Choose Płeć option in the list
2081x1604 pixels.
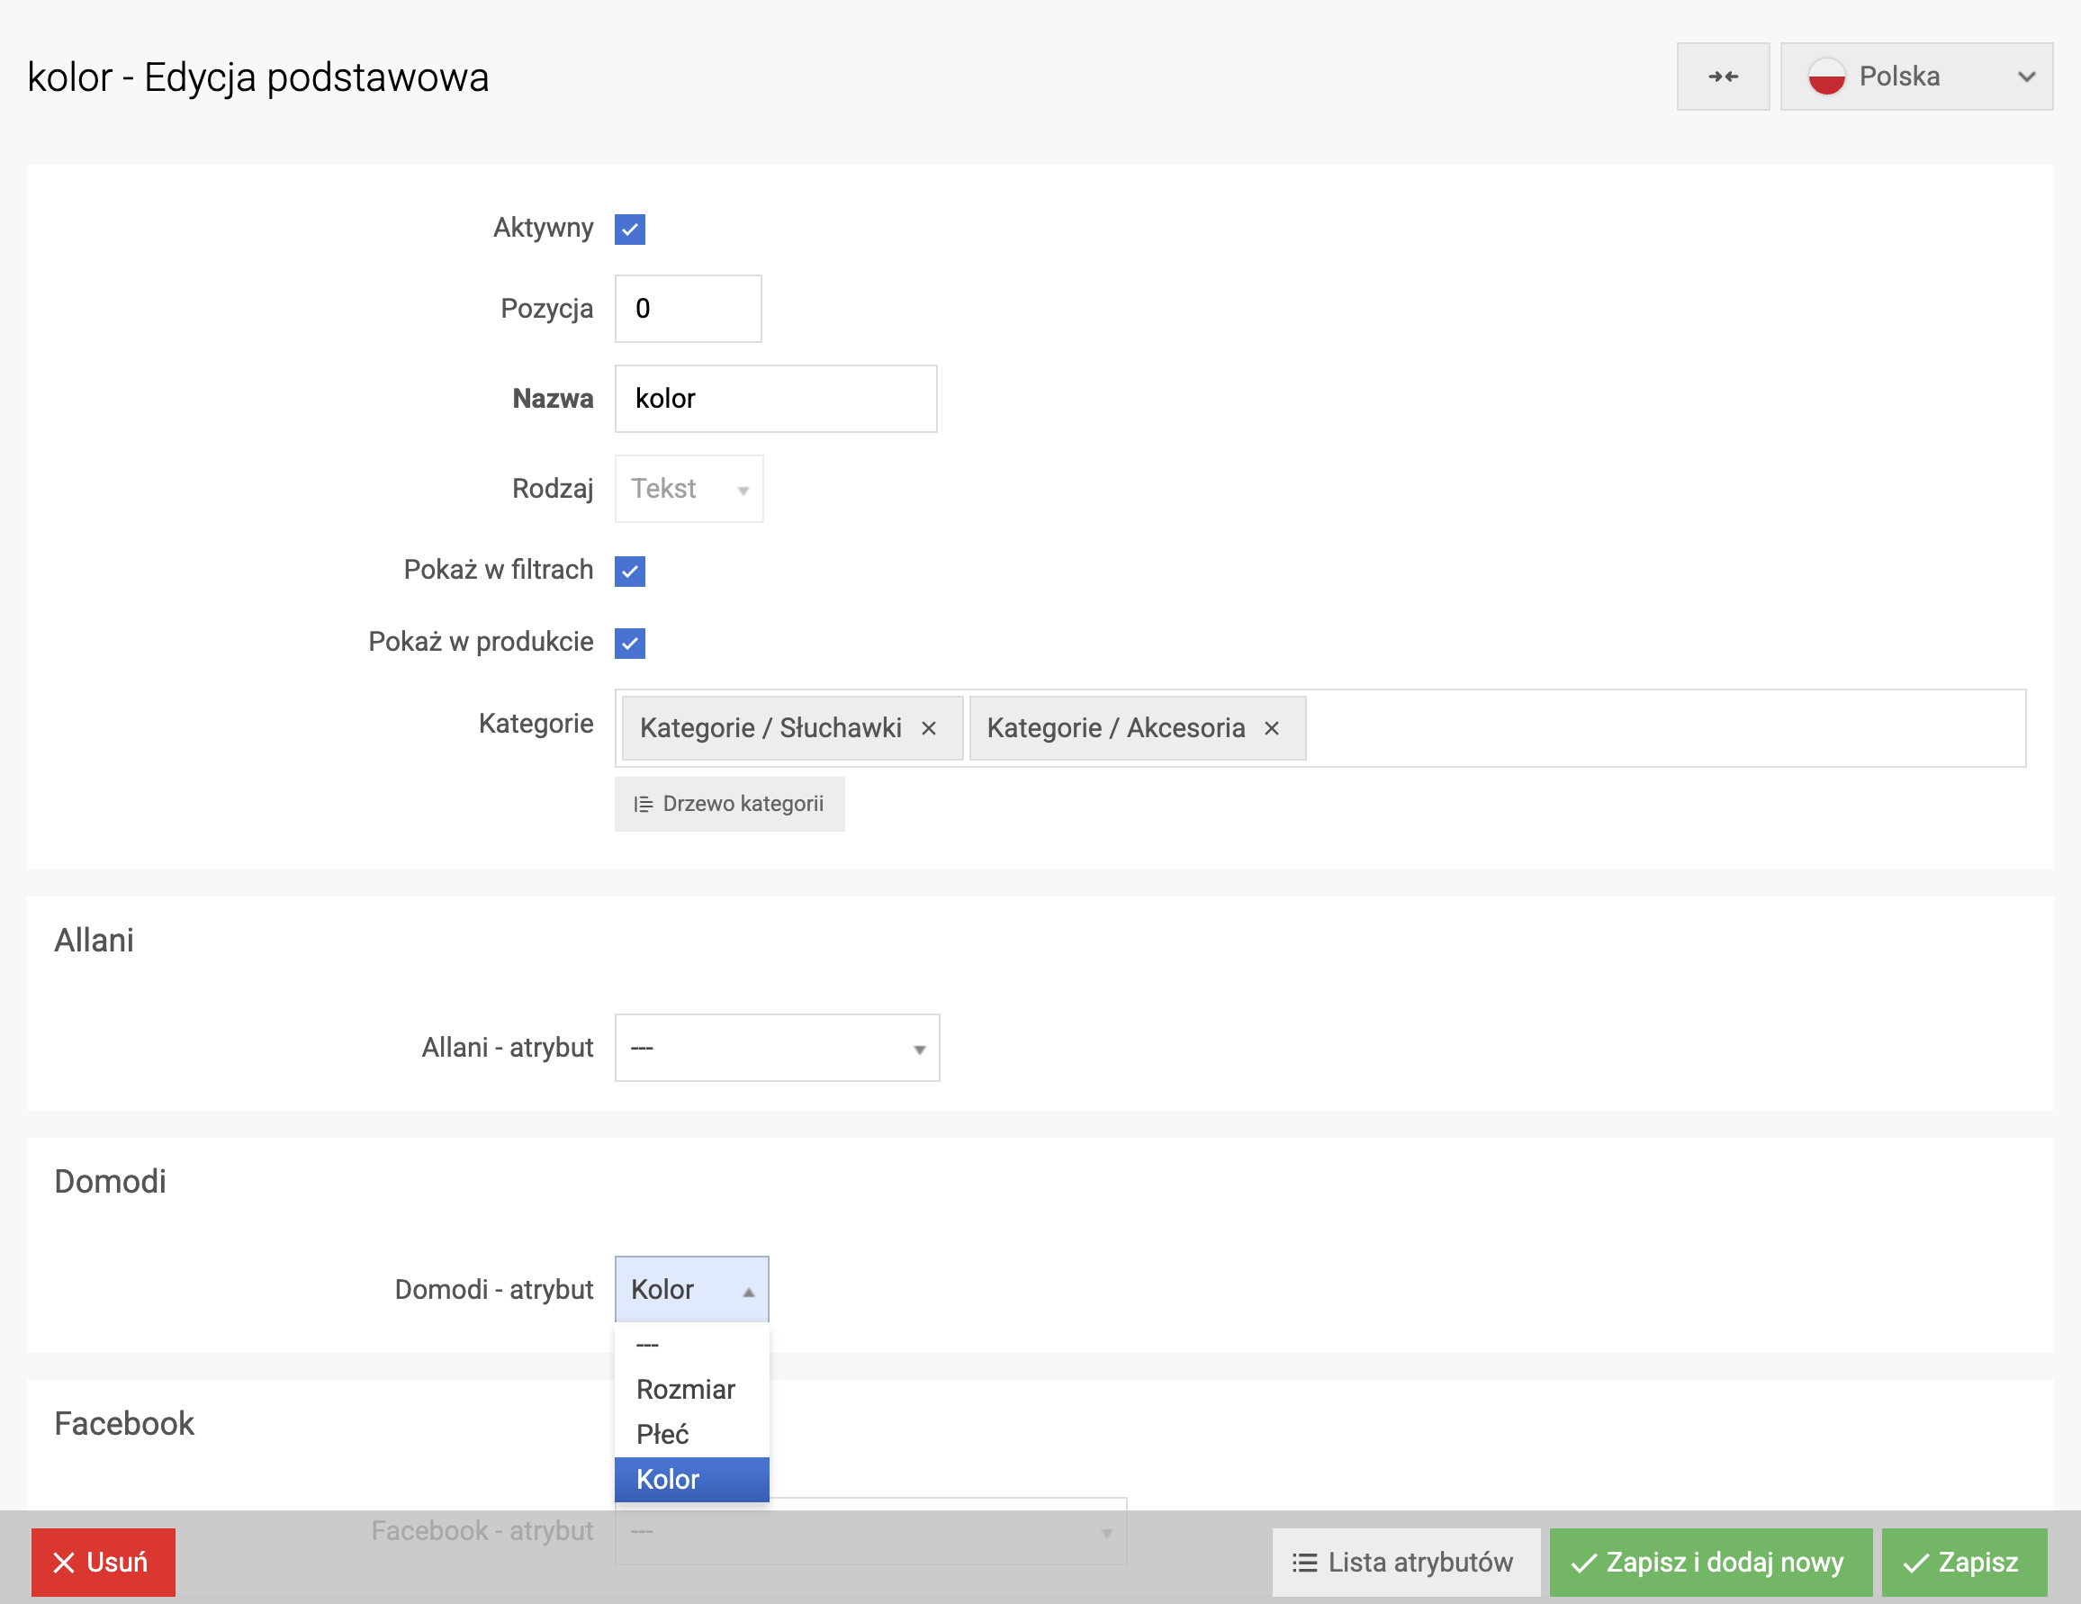click(662, 1435)
